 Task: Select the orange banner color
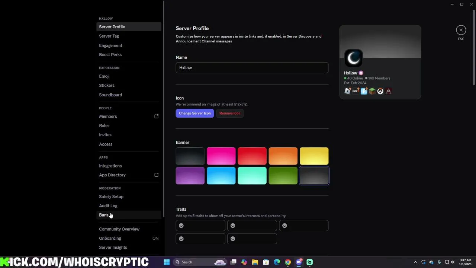pos(283,156)
